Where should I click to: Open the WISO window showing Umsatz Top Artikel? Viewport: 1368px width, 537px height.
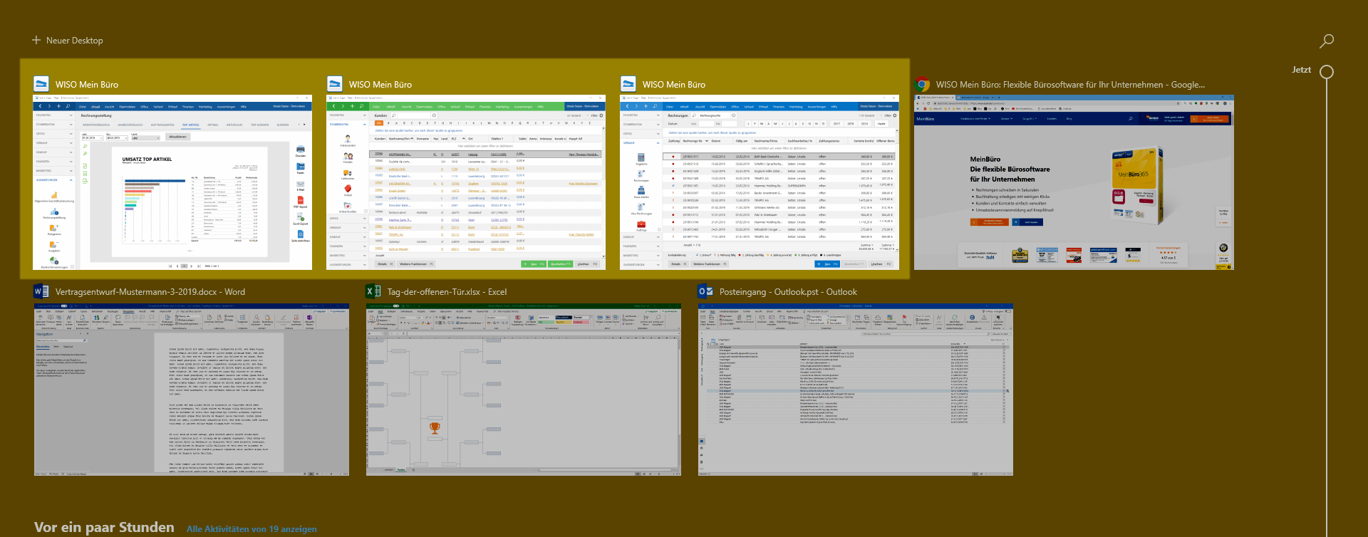172,182
